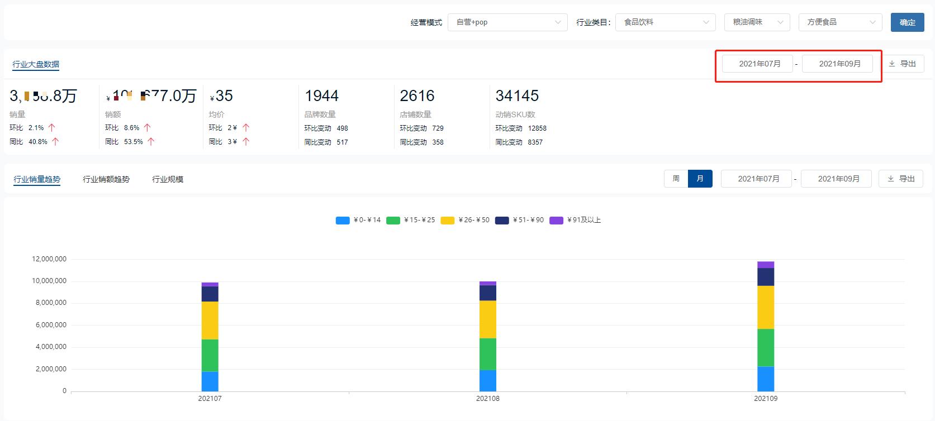Click the red up arrow beside 均价 环比 2¥
The image size is (935, 421).
[246, 128]
